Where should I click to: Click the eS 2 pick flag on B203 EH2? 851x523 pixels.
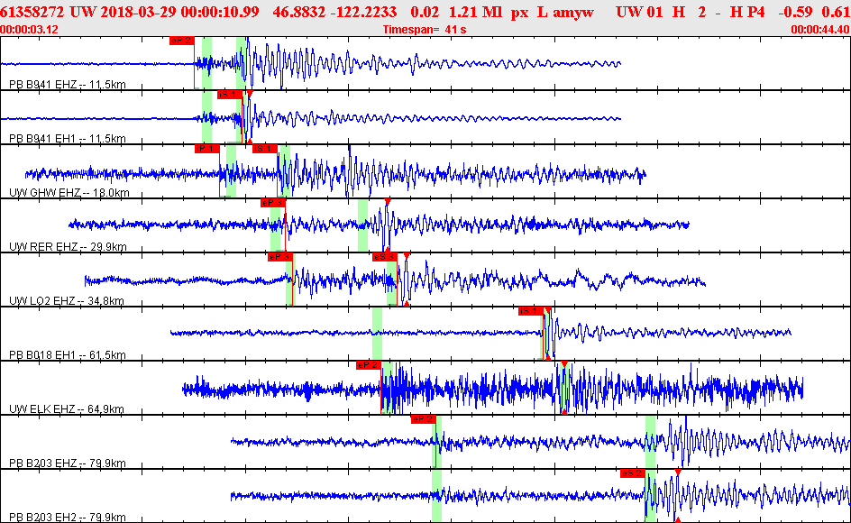633,473
